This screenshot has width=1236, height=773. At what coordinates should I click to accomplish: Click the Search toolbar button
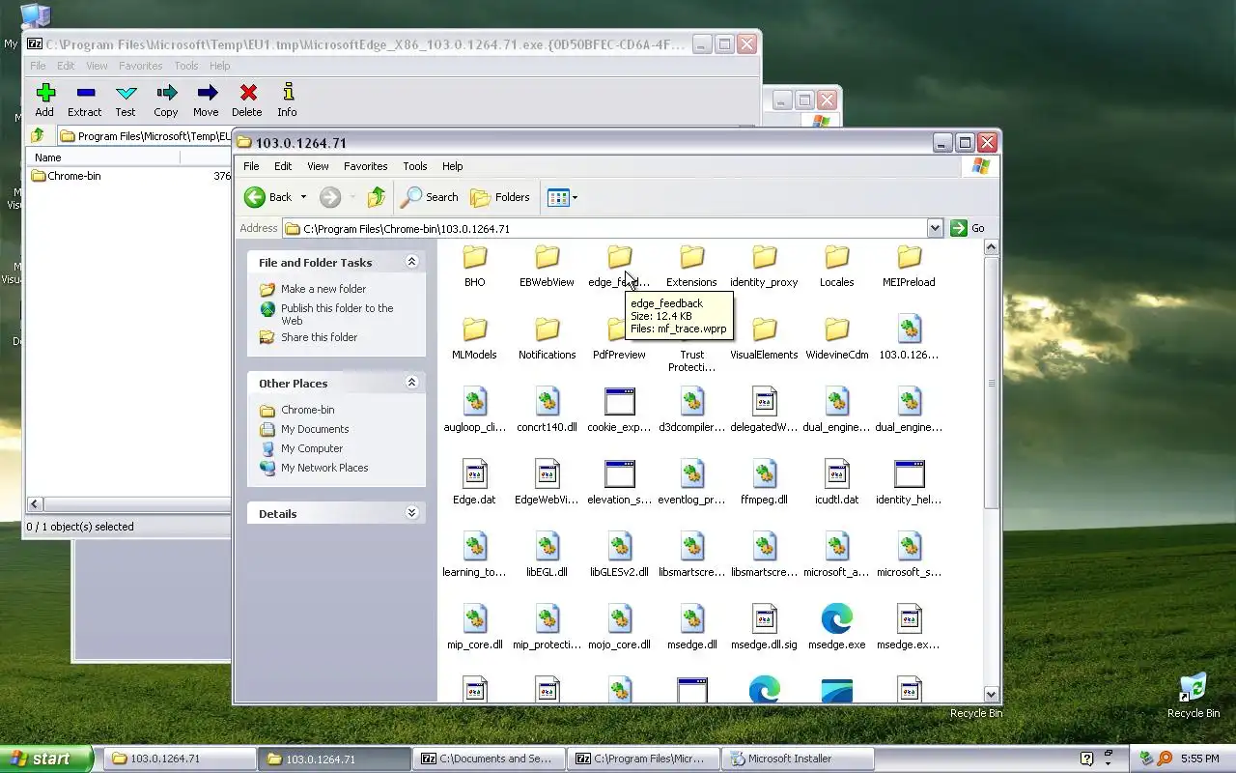[430, 197]
